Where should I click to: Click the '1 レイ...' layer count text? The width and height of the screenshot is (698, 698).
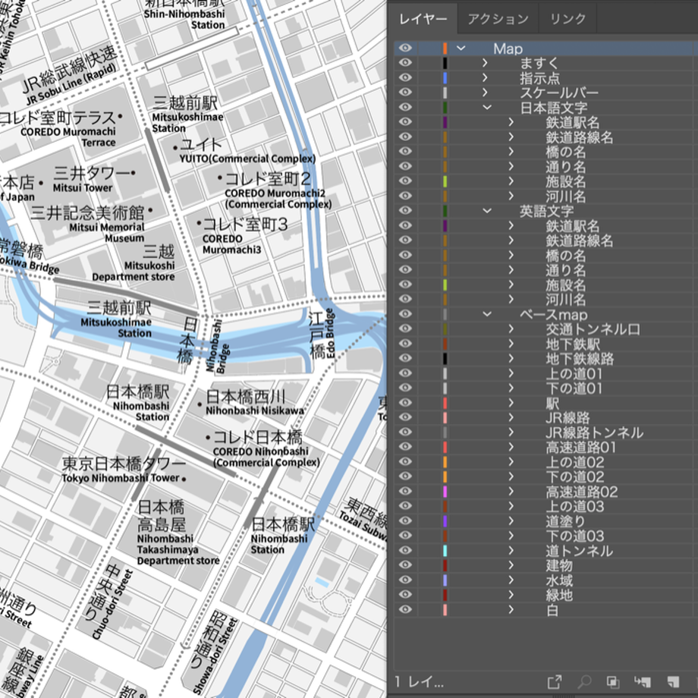pos(420,681)
